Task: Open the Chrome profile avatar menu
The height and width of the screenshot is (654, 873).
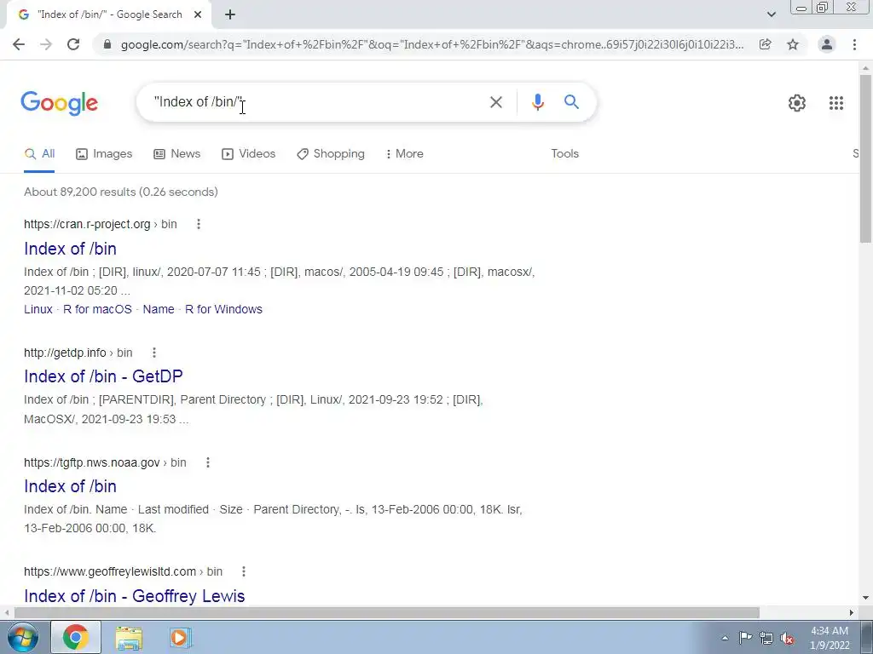Action: coord(827,44)
